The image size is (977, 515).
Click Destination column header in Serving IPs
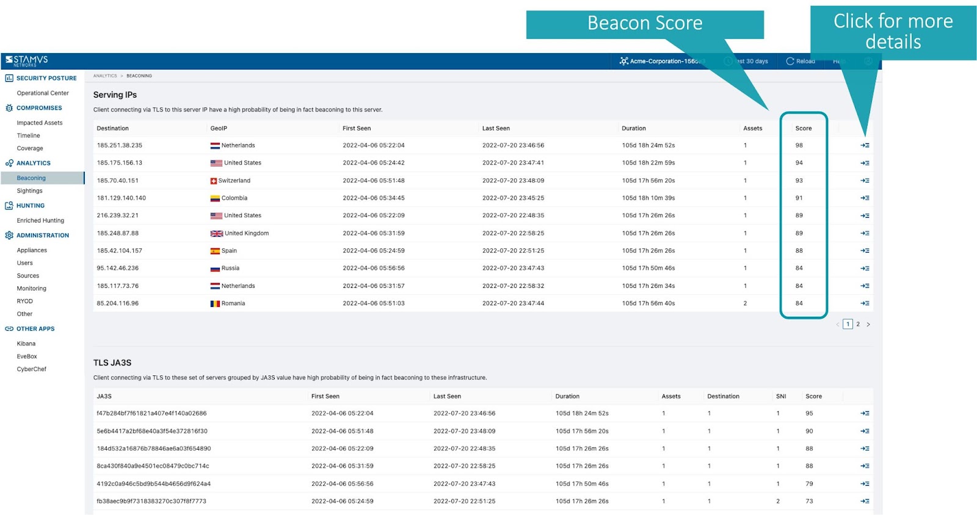[113, 128]
